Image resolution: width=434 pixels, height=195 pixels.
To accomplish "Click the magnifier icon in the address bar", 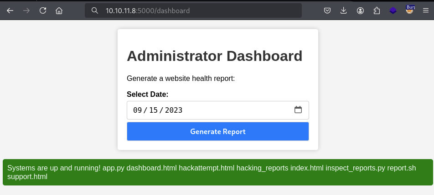I will pyautogui.click(x=95, y=10).
